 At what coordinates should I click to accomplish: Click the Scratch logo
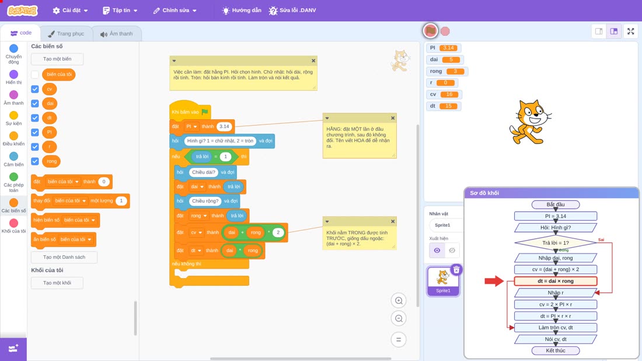click(x=23, y=11)
